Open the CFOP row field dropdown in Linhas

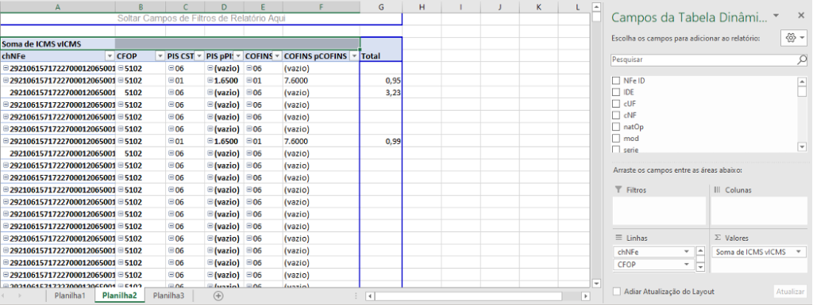coord(688,265)
